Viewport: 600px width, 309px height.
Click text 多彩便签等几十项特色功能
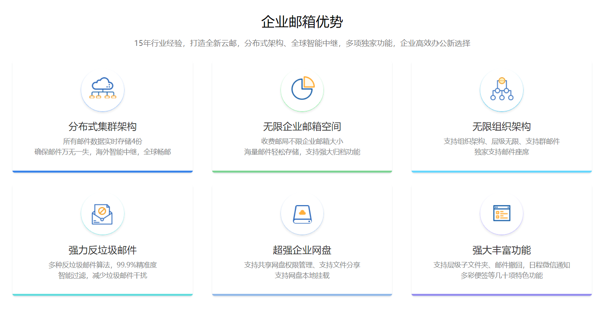pos(501,276)
